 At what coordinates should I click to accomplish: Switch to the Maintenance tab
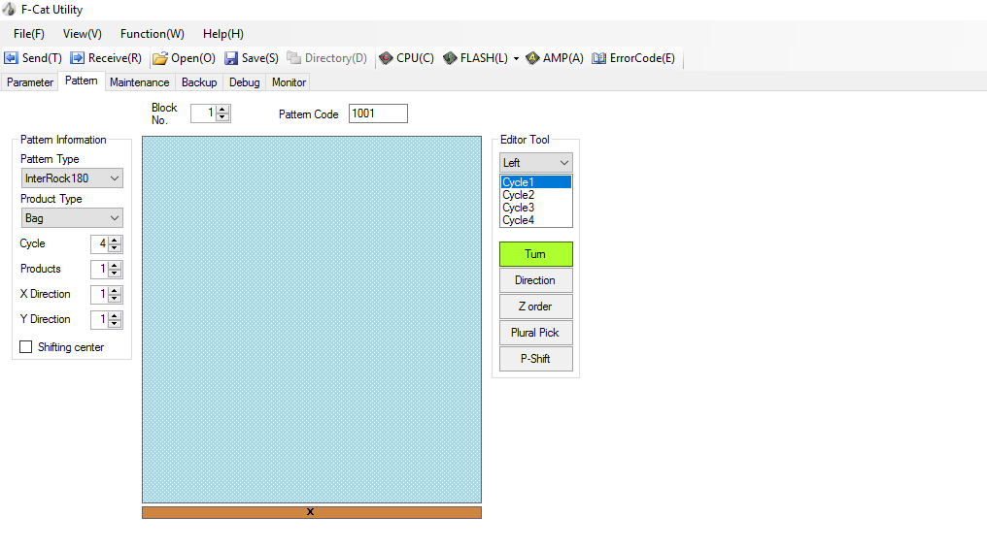point(139,82)
